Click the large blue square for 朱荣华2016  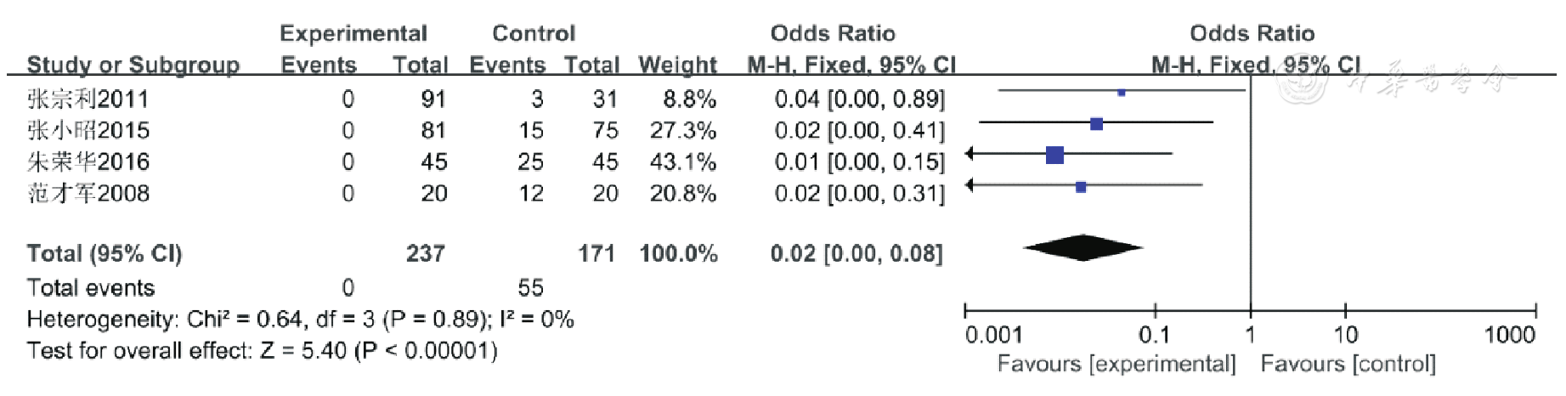[x=1054, y=155]
